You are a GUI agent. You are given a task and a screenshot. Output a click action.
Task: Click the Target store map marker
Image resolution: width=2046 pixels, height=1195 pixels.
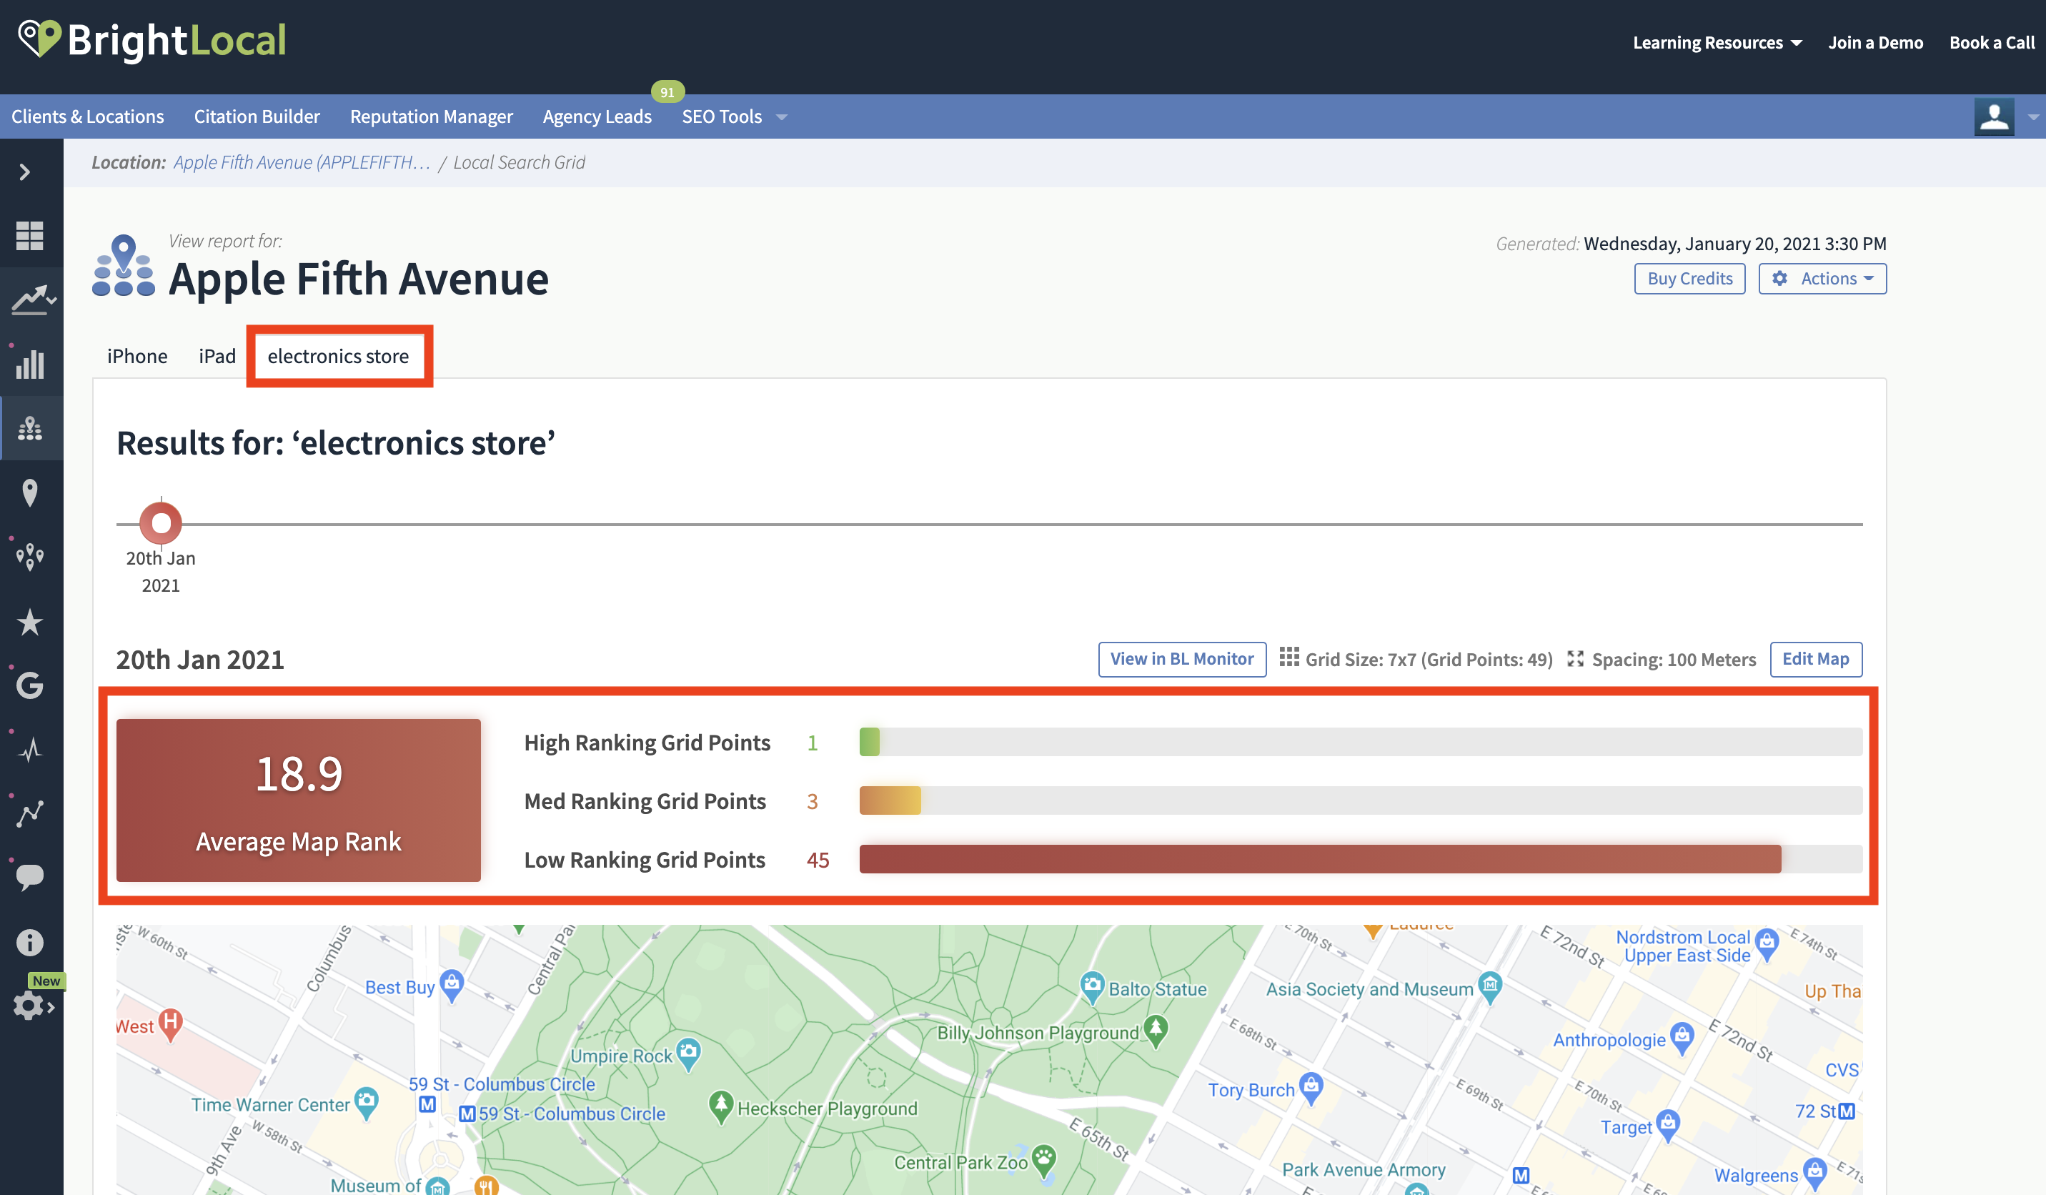pos(1668,1125)
